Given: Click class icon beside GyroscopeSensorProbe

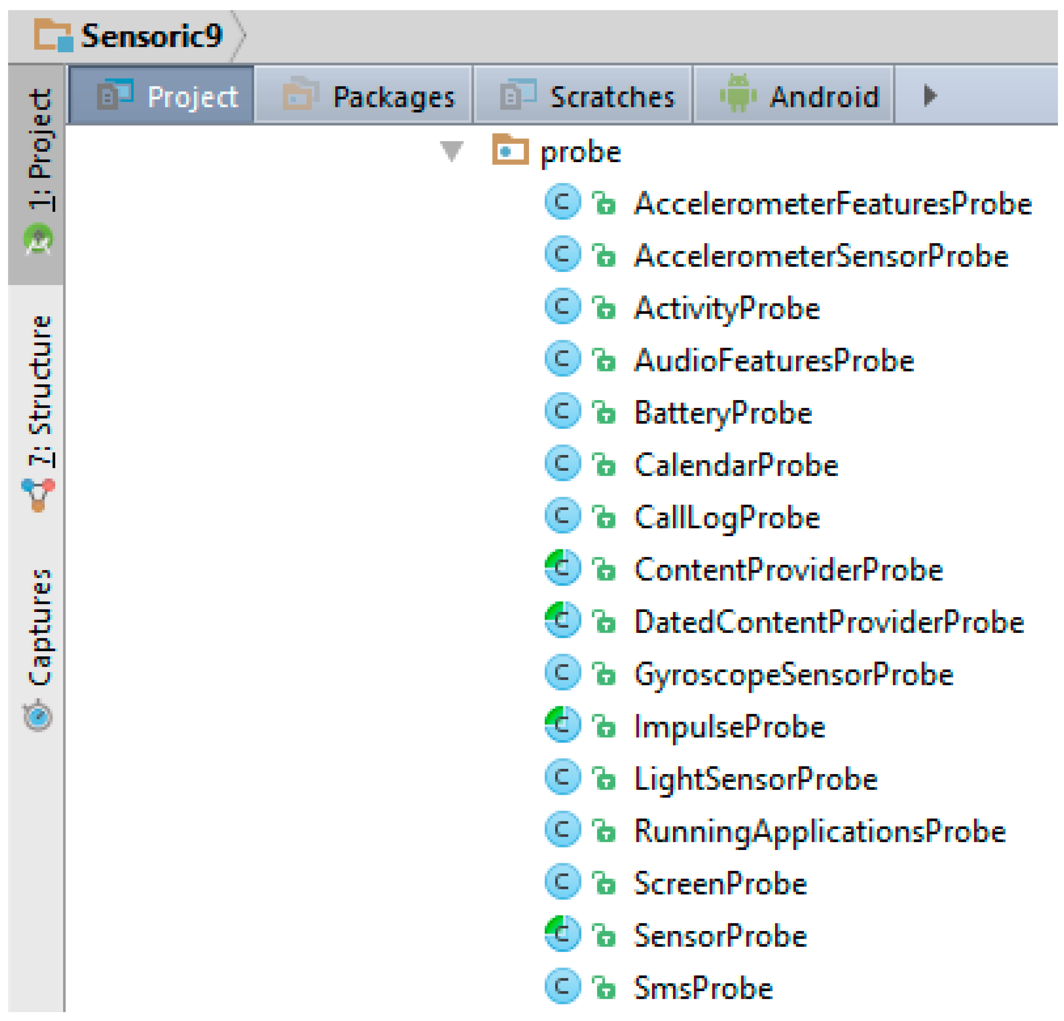Looking at the screenshot, I should point(562,673).
